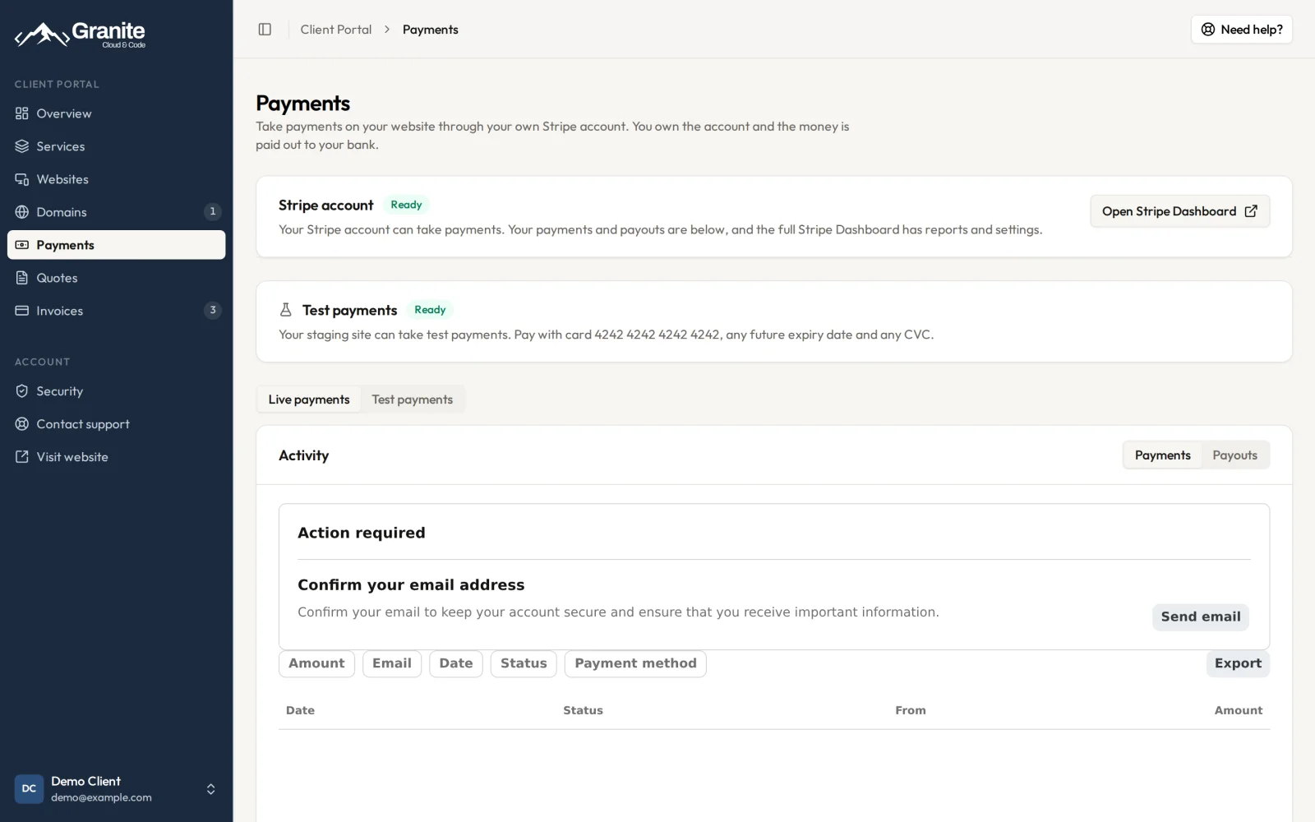Open the Date filter
This screenshot has height=822, width=1315.
click(x=456, y=663)
